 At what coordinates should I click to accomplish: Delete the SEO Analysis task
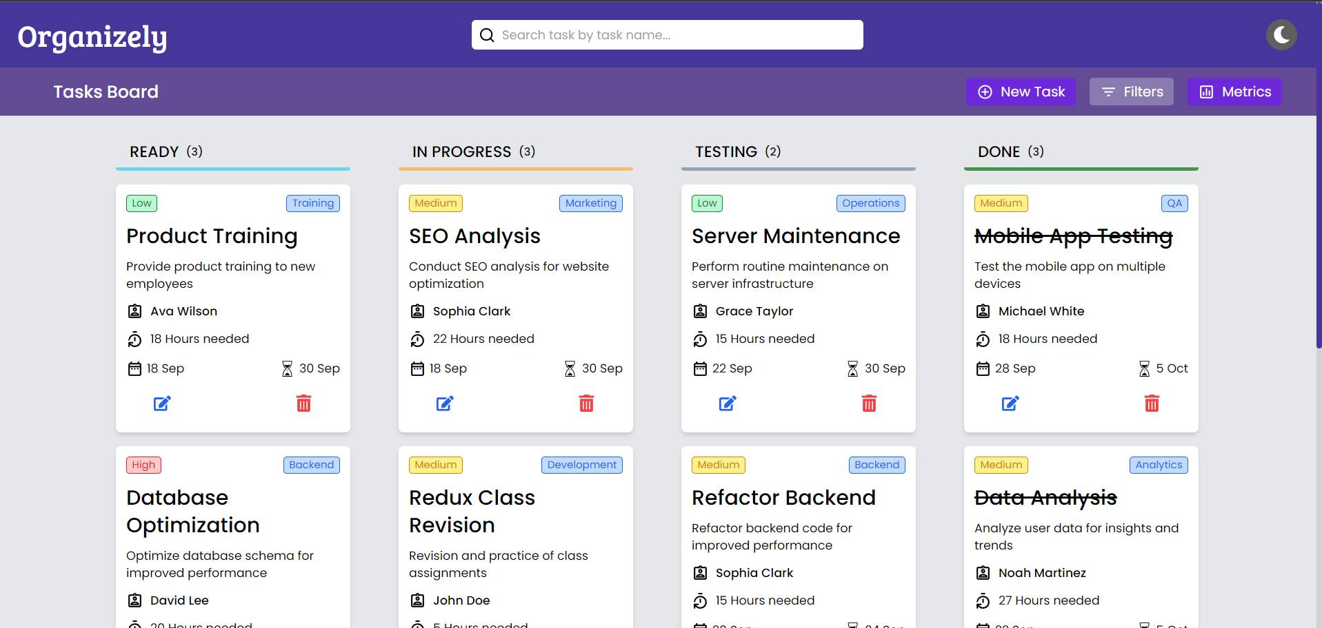pyautogui.click(x=586, y=404)
